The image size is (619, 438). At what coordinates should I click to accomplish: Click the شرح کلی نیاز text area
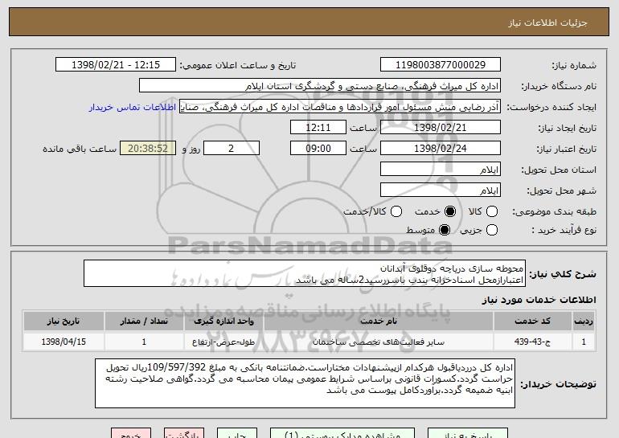click(x=305, y=273)
